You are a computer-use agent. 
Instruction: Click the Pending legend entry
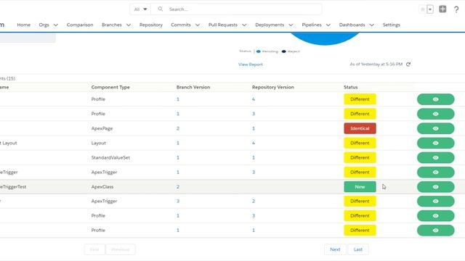tap(267, 51)
